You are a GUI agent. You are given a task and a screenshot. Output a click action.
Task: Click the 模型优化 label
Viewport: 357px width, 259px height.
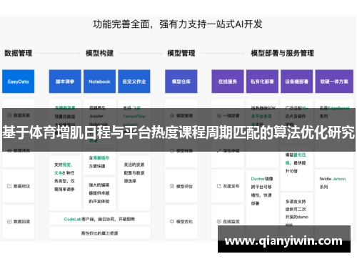coord(184,222)
